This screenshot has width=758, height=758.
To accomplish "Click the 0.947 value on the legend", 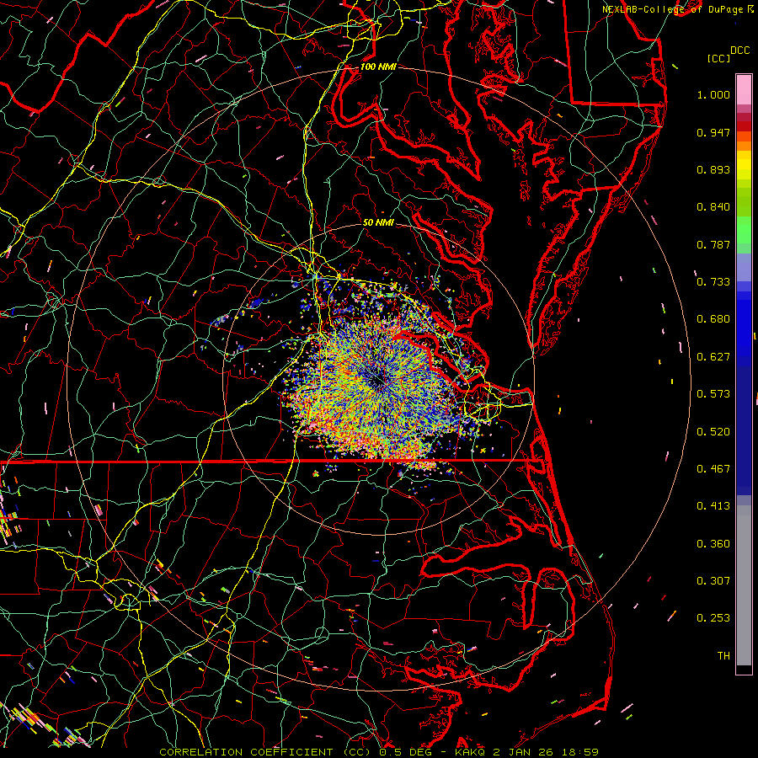I will (x=713, y=132).
